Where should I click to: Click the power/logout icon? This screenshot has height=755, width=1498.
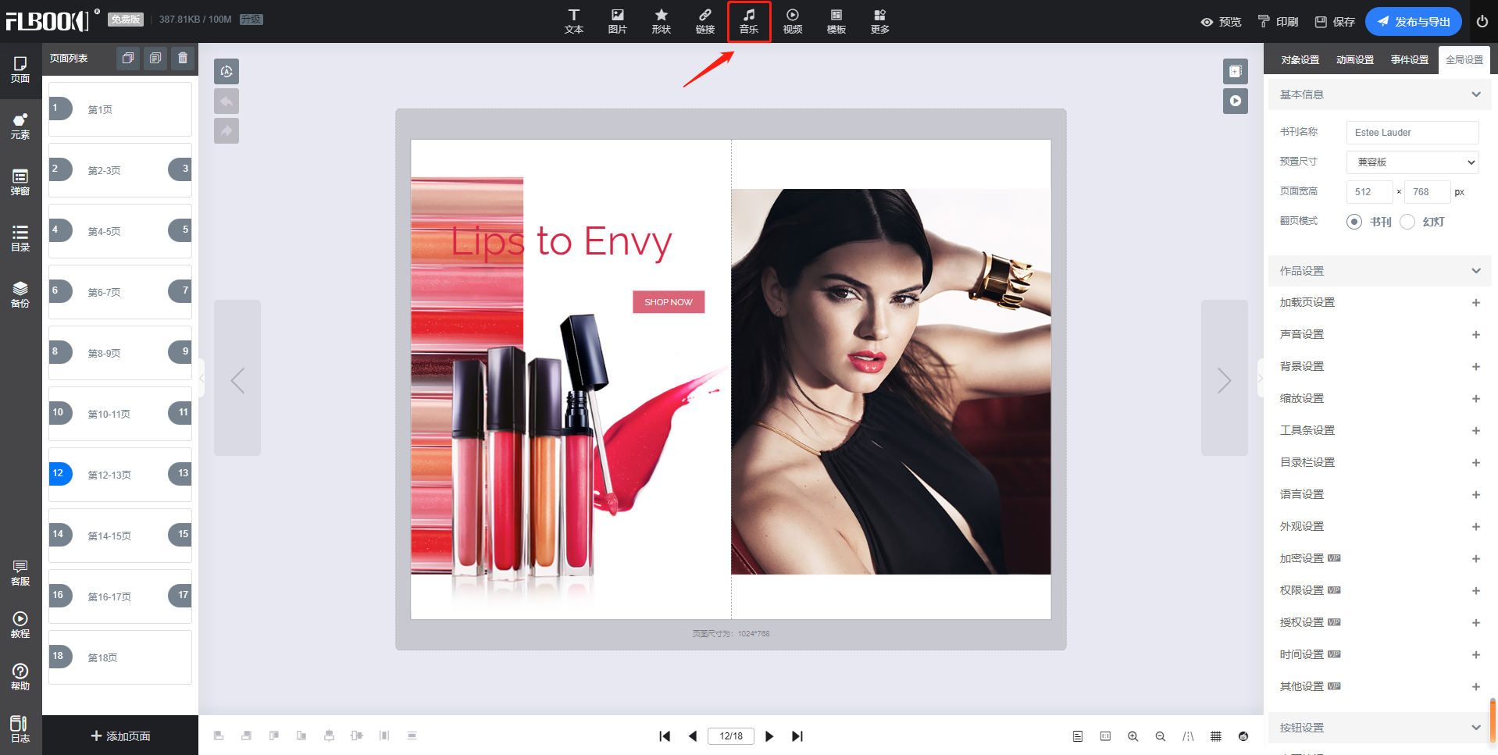pyautogui.click(x=1482, y=22)
